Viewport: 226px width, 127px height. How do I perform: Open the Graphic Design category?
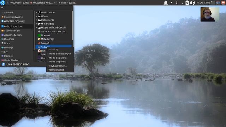(x=17, y=31)
